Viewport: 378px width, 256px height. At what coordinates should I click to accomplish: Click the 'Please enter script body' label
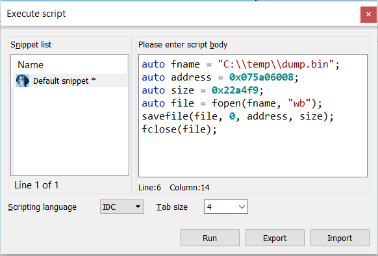tap(183, 45)
